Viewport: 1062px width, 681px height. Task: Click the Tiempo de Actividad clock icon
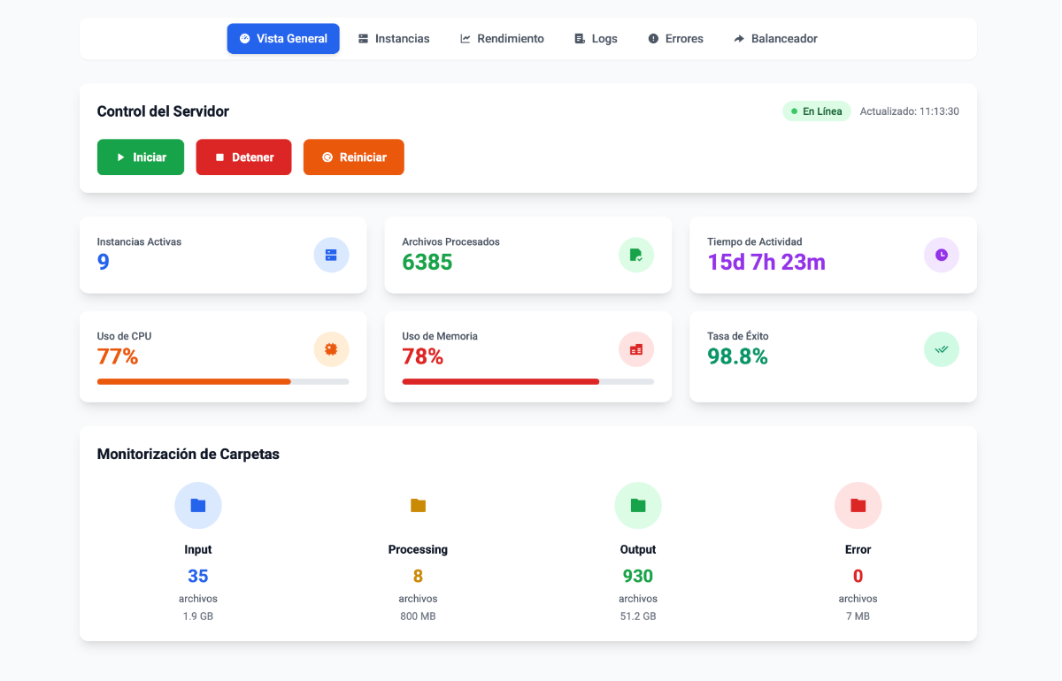941,255
